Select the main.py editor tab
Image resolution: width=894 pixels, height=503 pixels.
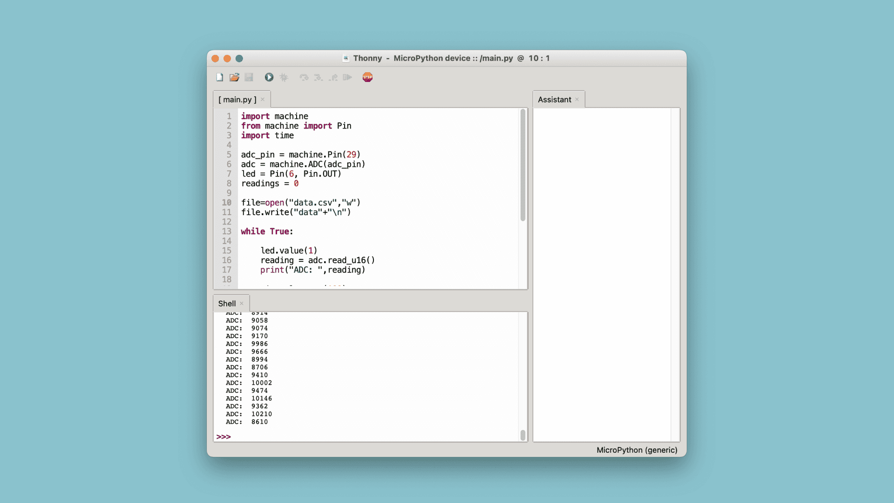(237, 100)
